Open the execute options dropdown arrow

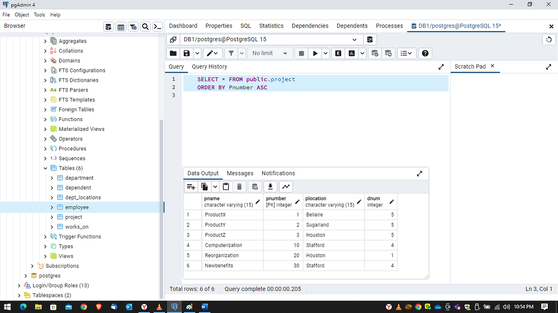[x=325, y=53]
